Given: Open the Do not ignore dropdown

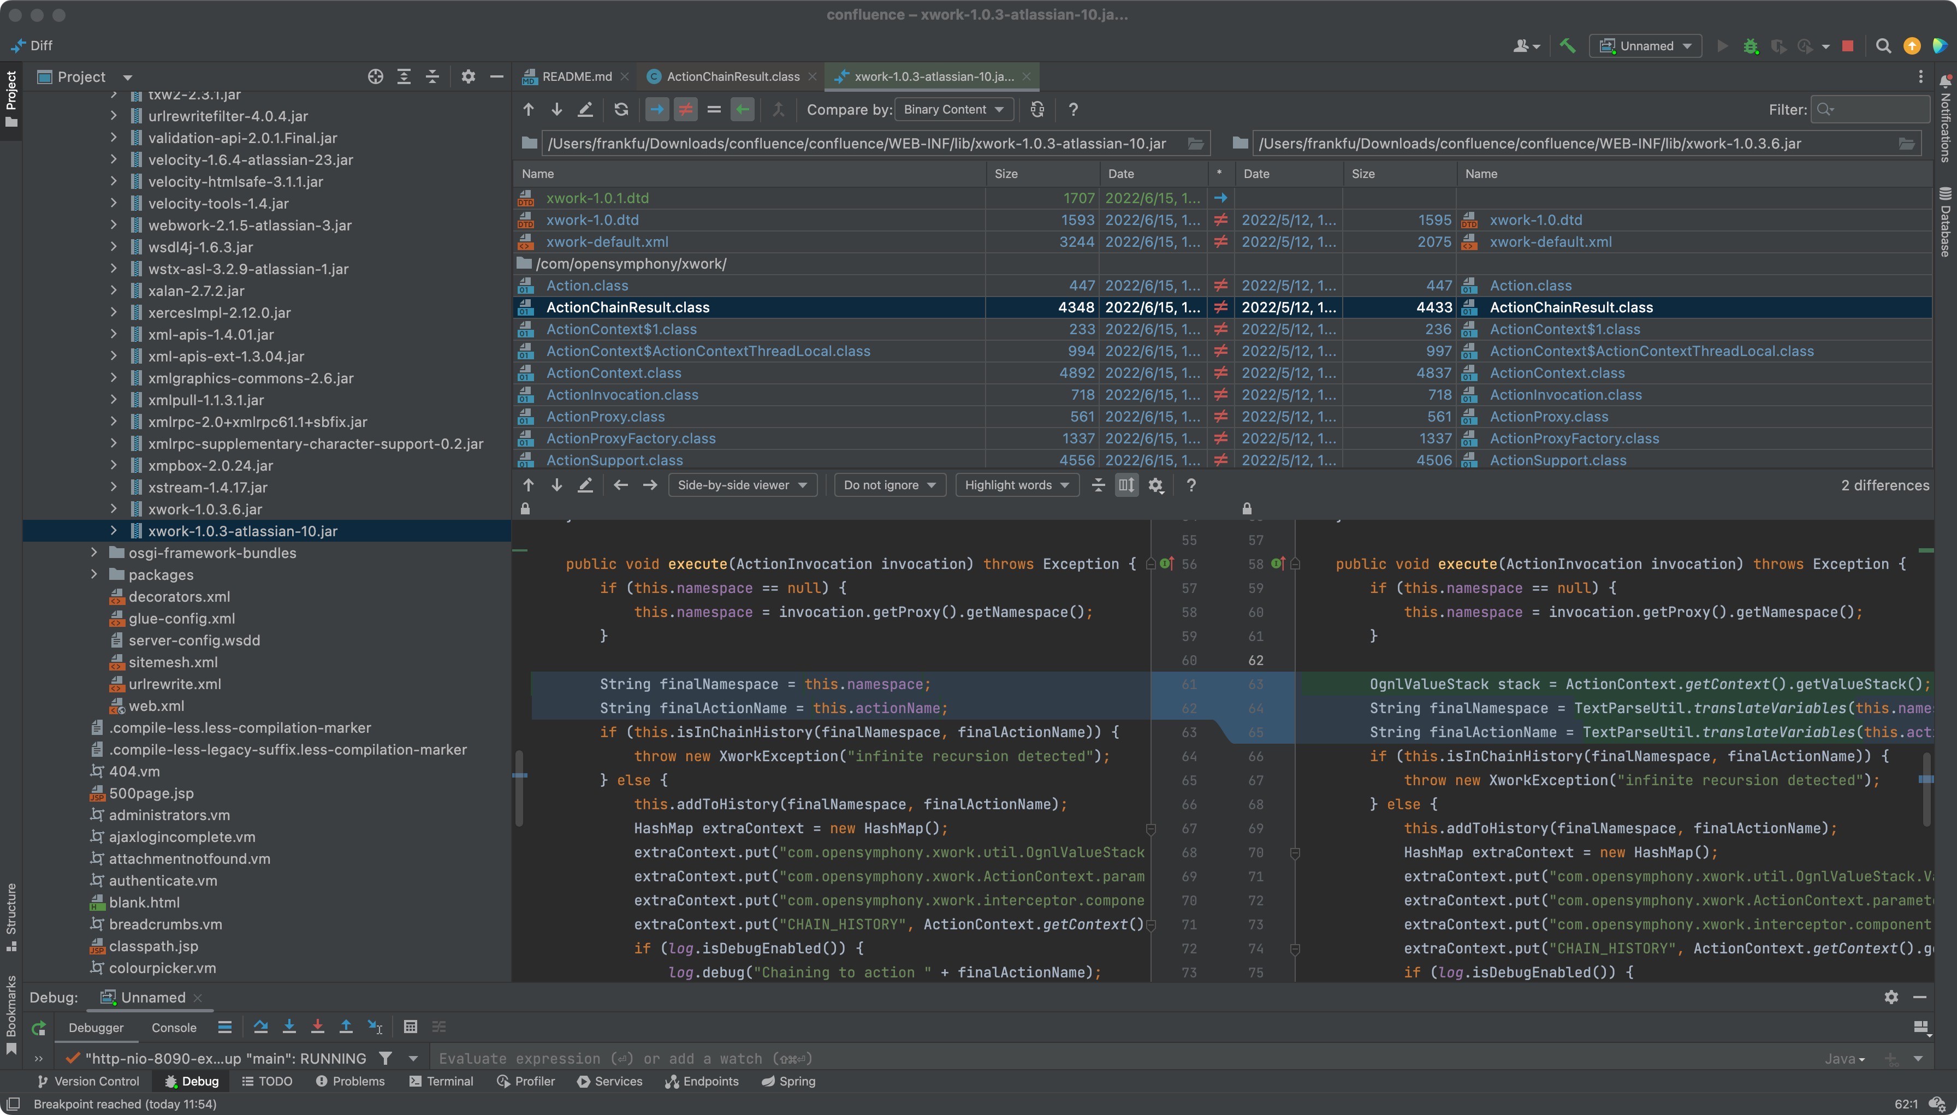Looking at the screenshot, I should [889, 485].
